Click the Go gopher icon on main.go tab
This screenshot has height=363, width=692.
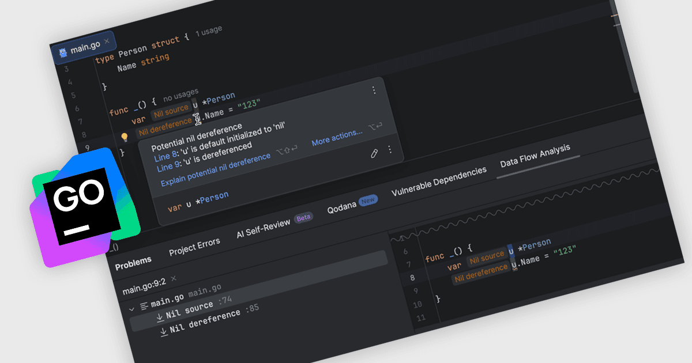(63, 51)
